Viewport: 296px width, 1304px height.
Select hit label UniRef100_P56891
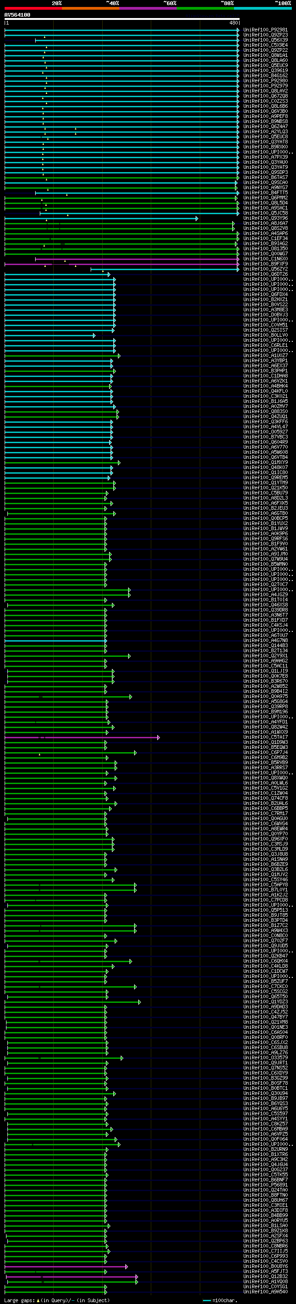[265, 1185]
